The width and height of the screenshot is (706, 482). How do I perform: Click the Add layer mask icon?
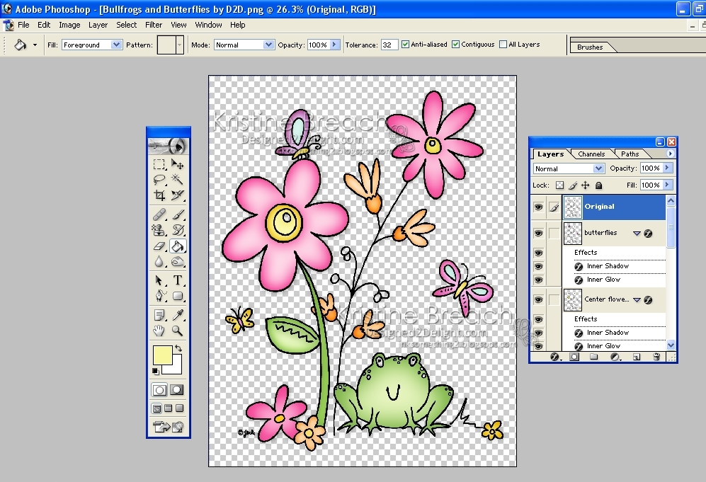(574, 357)
